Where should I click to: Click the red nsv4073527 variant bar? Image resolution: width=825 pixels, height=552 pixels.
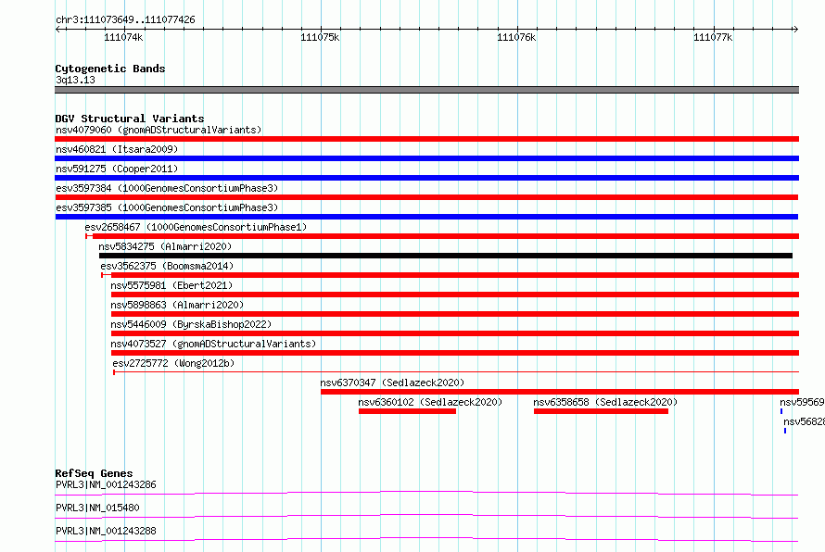(455, 353)
